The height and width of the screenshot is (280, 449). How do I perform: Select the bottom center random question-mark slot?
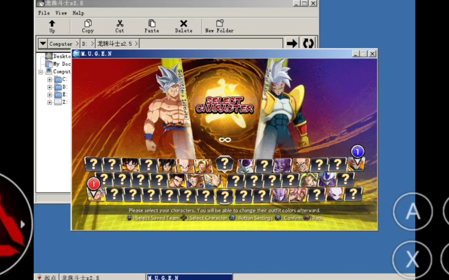224,197
